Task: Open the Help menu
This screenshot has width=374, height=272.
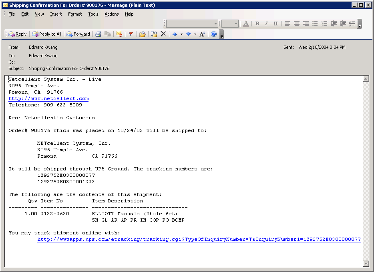Action: click(129, 14)
